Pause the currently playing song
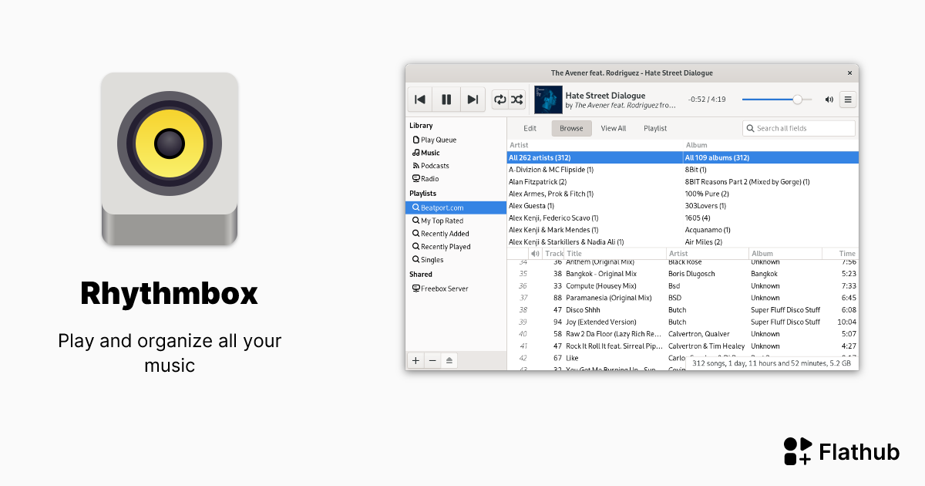This screenshot has width=925, height=486. pos(446,99)
